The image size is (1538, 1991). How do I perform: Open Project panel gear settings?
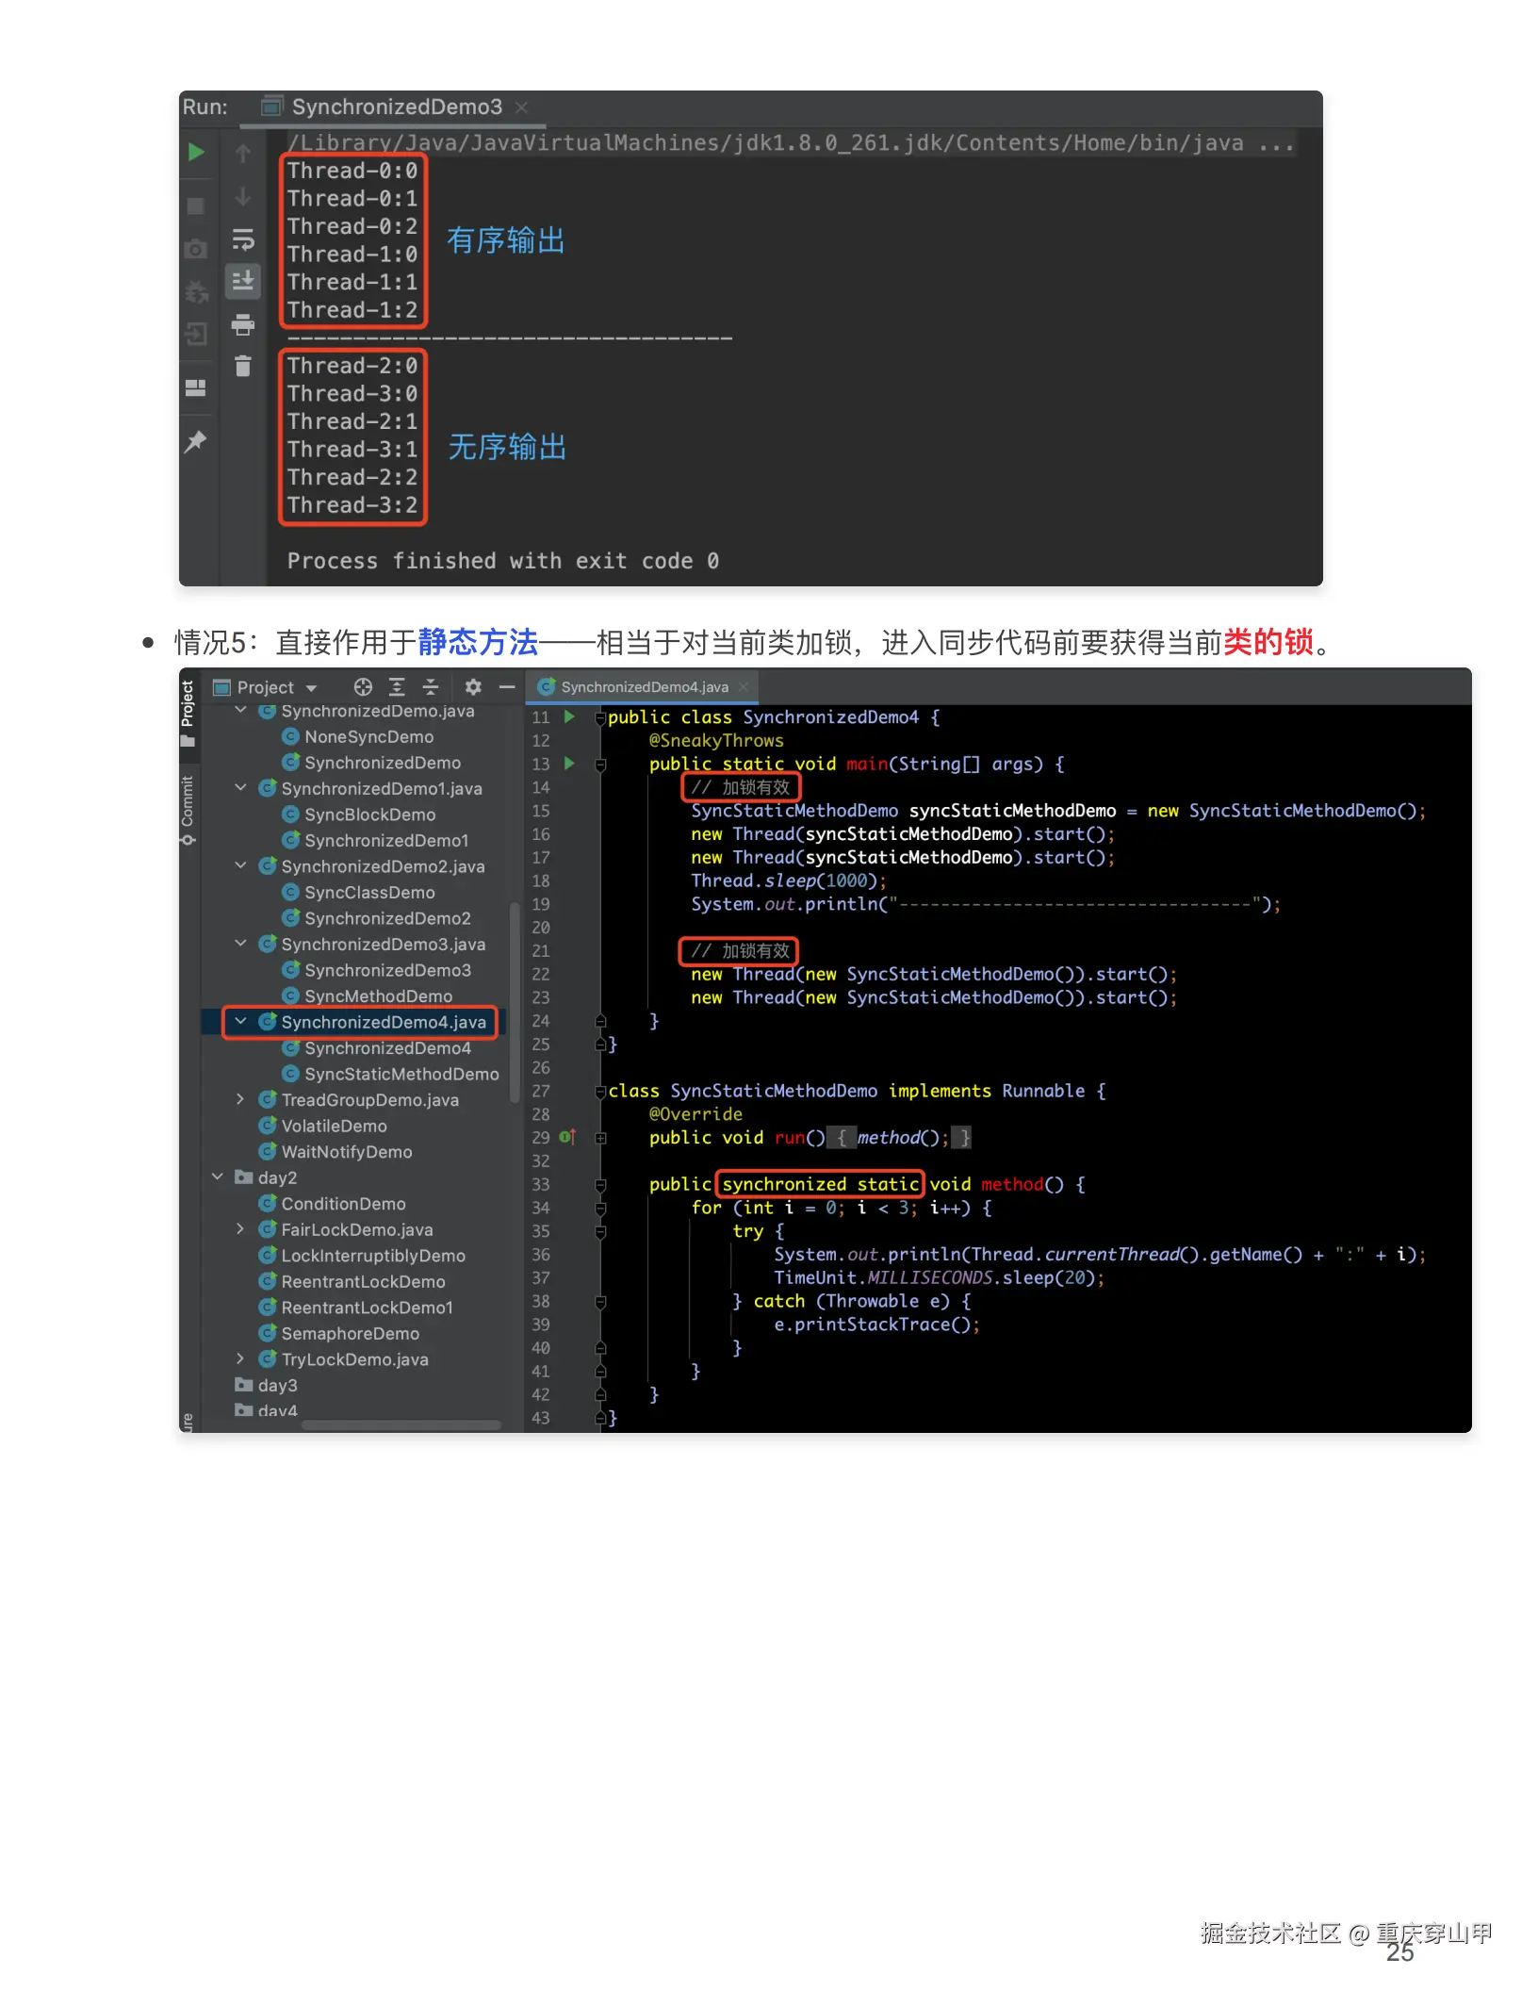(x=473, y=687)
